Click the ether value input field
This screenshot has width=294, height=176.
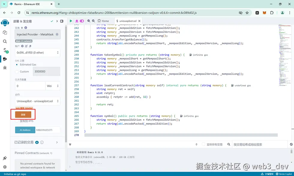[x=30, y=86]
